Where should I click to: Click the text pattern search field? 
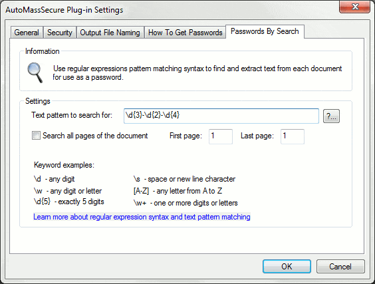221,116
